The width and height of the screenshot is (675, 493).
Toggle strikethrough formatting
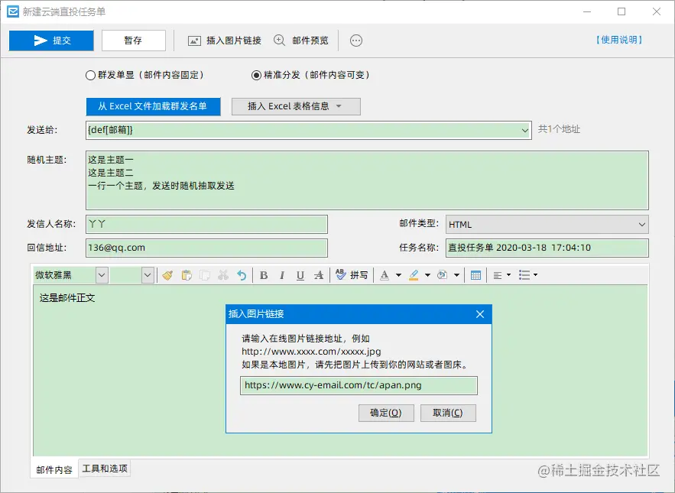(x=319, y=275)
